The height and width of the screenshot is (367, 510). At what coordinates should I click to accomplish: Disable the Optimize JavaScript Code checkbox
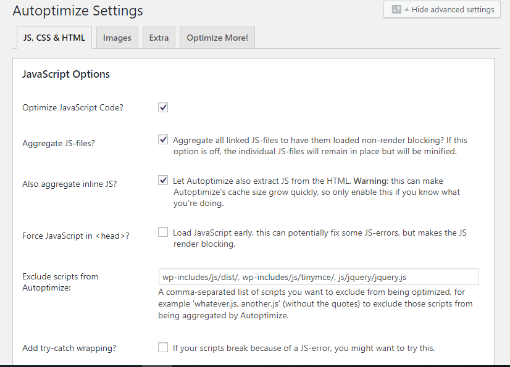[162, 107]
